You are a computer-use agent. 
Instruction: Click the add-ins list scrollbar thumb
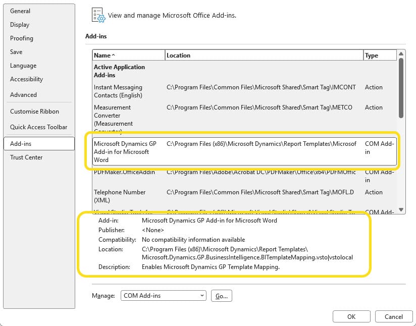coord(401,88)
